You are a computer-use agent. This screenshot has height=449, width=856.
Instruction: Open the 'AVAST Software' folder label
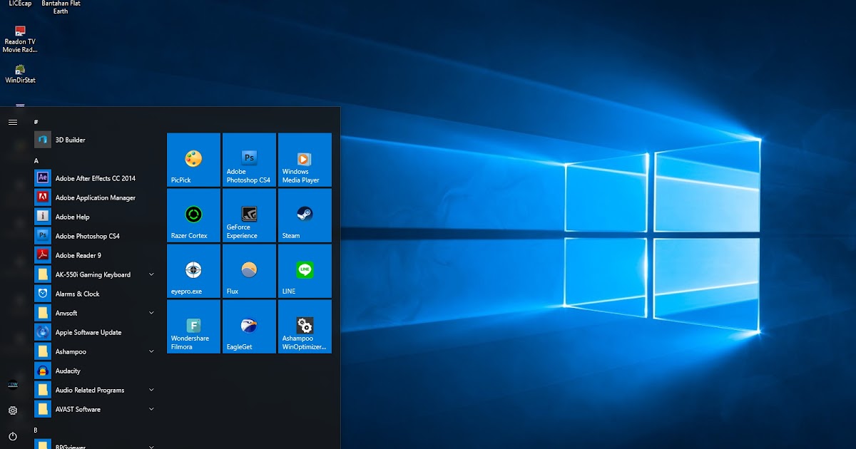tap(78, 409)
